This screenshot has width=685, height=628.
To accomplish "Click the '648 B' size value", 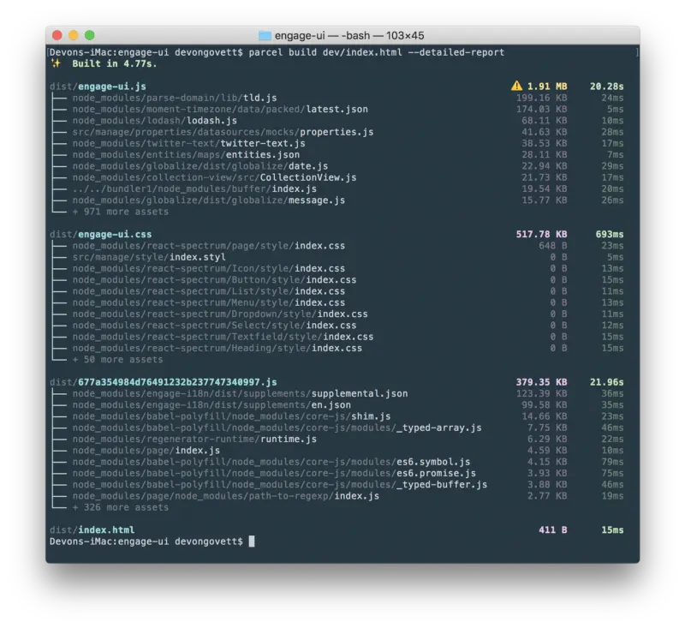I will 553,246.
